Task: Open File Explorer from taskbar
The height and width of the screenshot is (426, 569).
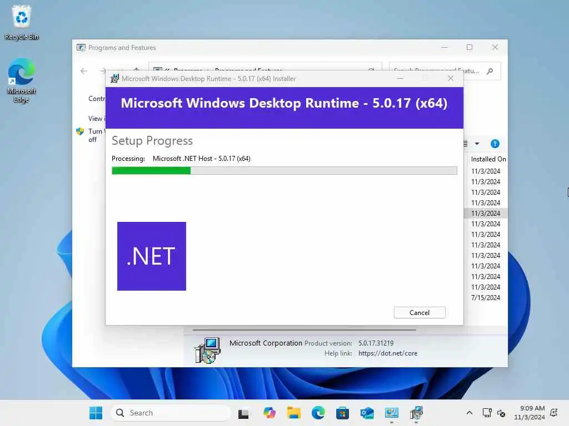Action: point(293,413)
